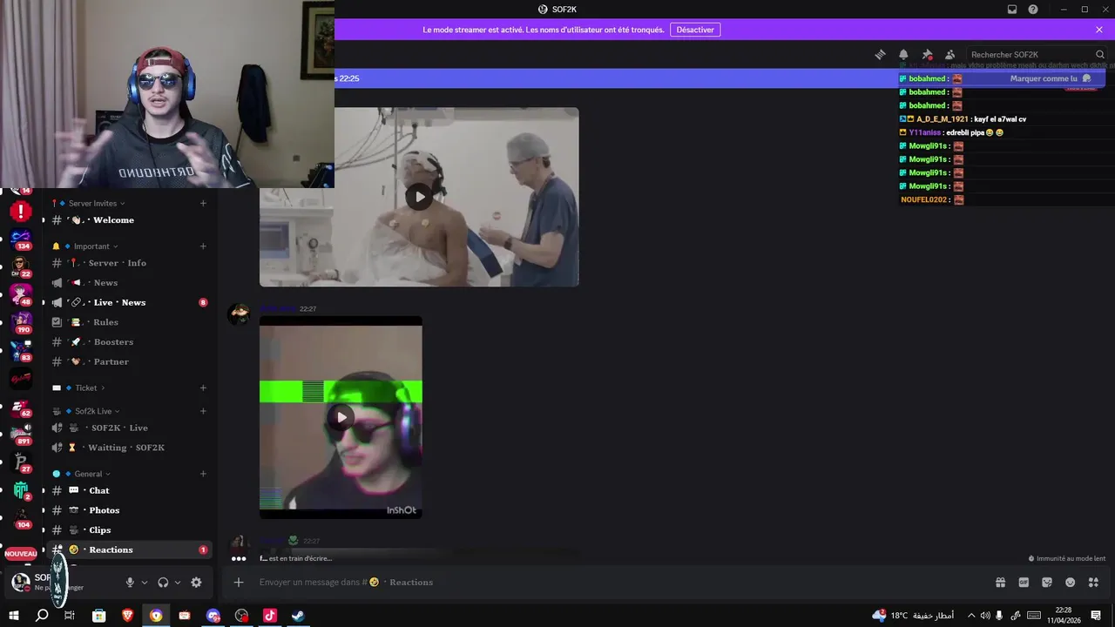Open taskbar search magnifier

coord(42,616)
